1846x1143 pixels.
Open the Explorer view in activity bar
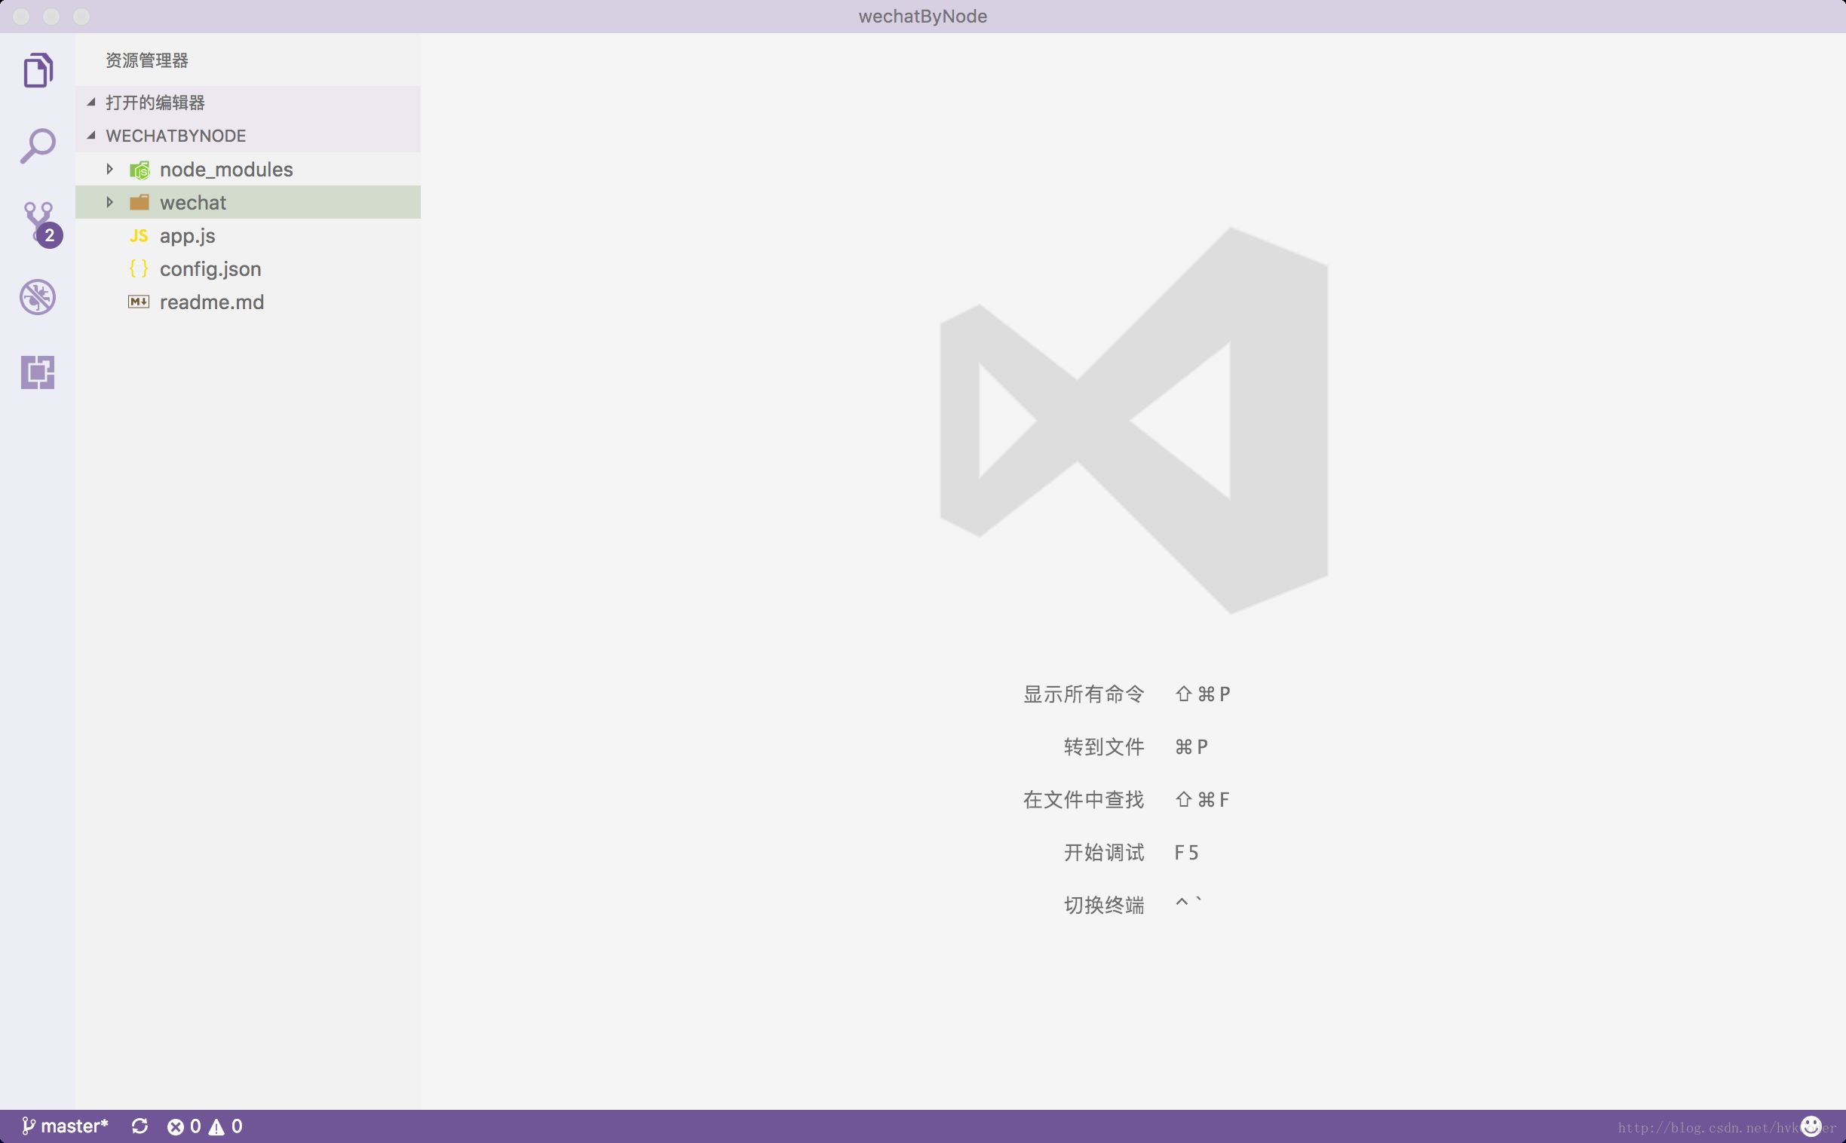click(x=38, y=70)
